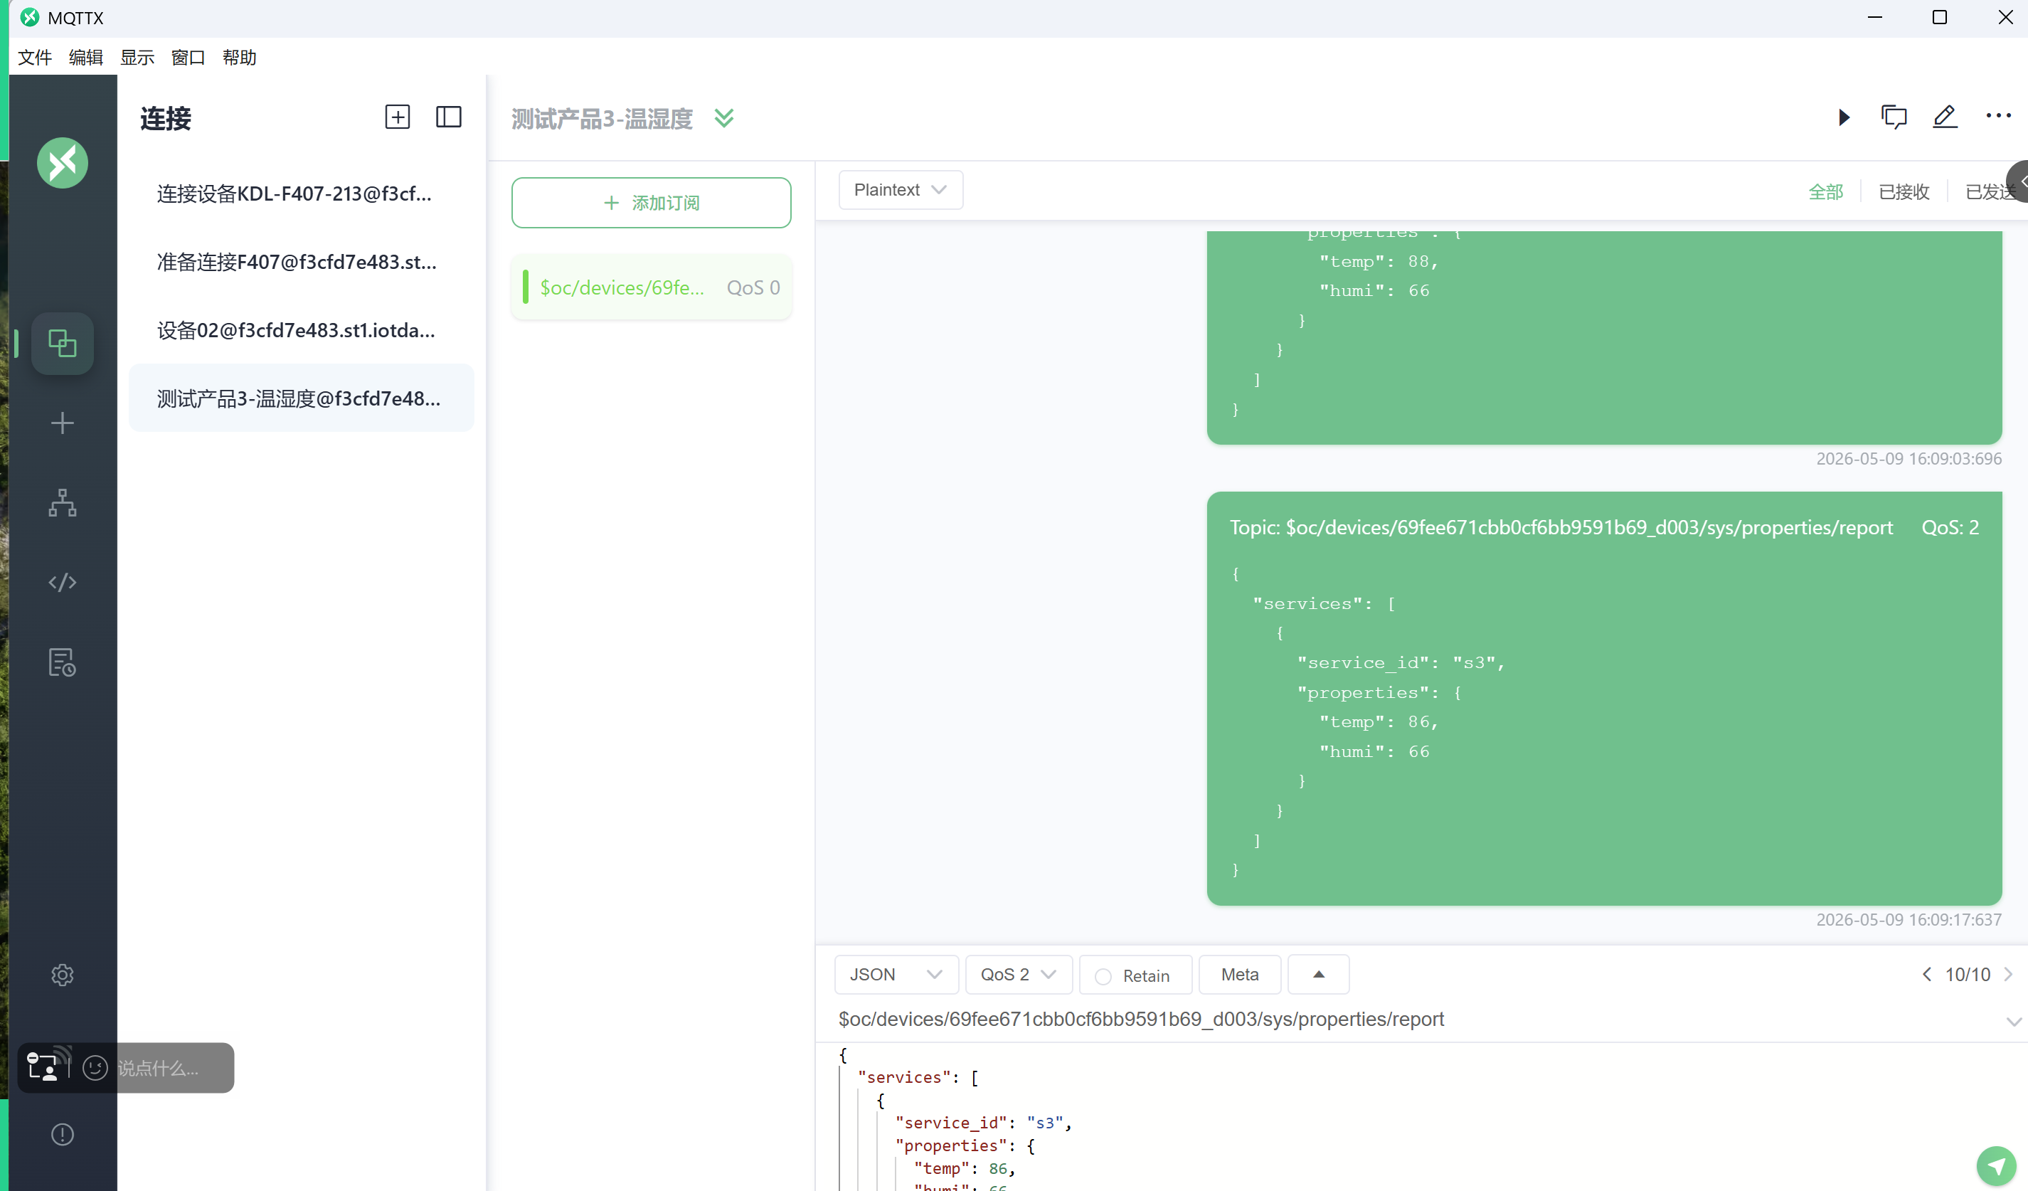The image size is (2028, 1191).
Task: Click the plus icon for new connection in the sidebar
Action: [62, 423]
